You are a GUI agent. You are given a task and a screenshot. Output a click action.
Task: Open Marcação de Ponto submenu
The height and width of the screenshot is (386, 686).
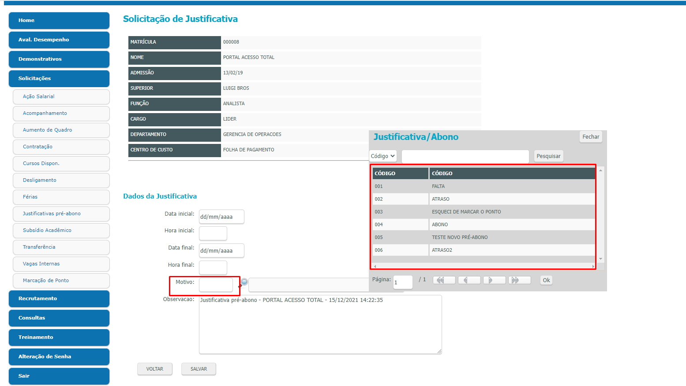coord(61,280)
